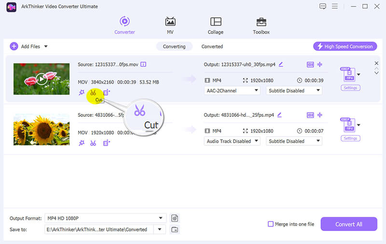Edit metadata ID3 for the 12315337 output
The height and width of the screenshot is (244, 386).
pos(310,64)
